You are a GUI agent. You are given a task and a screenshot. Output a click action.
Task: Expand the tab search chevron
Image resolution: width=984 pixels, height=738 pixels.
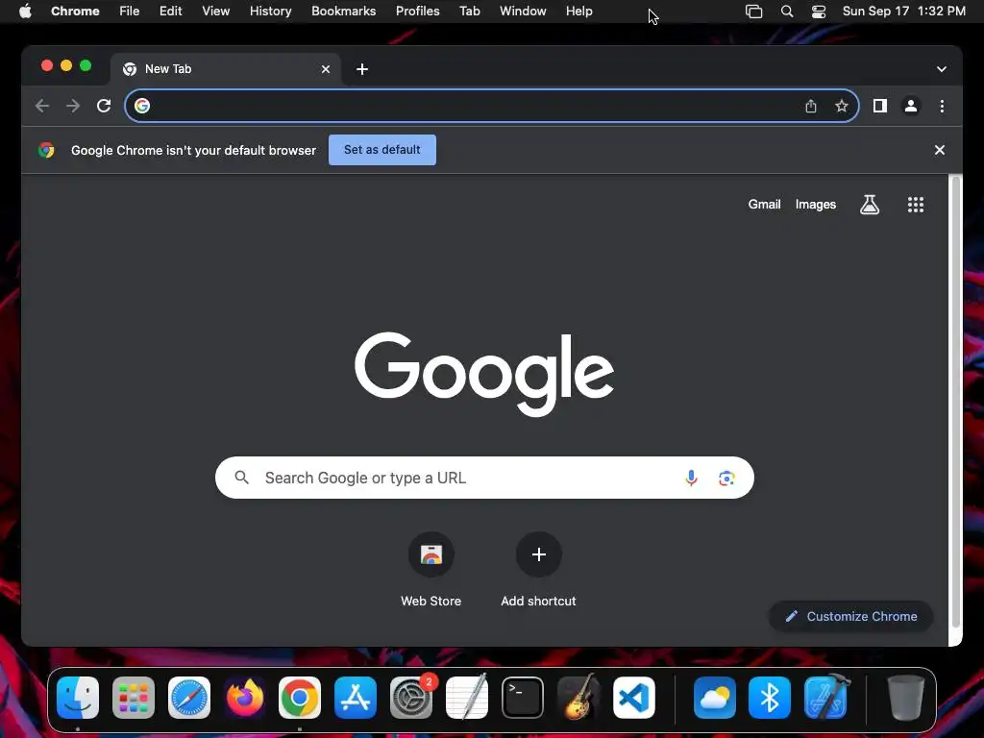tap(942, 69)
